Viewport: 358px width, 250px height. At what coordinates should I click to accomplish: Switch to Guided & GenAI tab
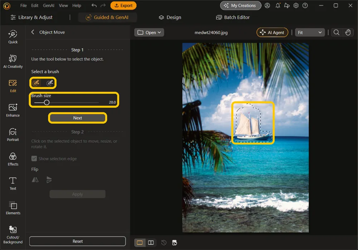[107, 17]
